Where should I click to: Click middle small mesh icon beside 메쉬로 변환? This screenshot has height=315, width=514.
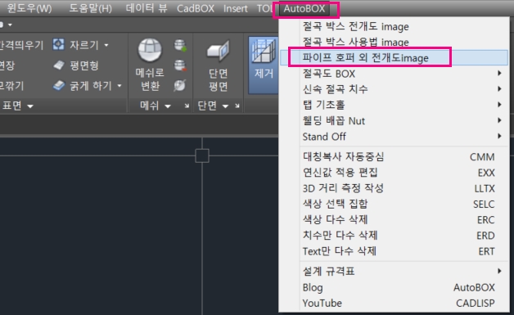point(180,65)
